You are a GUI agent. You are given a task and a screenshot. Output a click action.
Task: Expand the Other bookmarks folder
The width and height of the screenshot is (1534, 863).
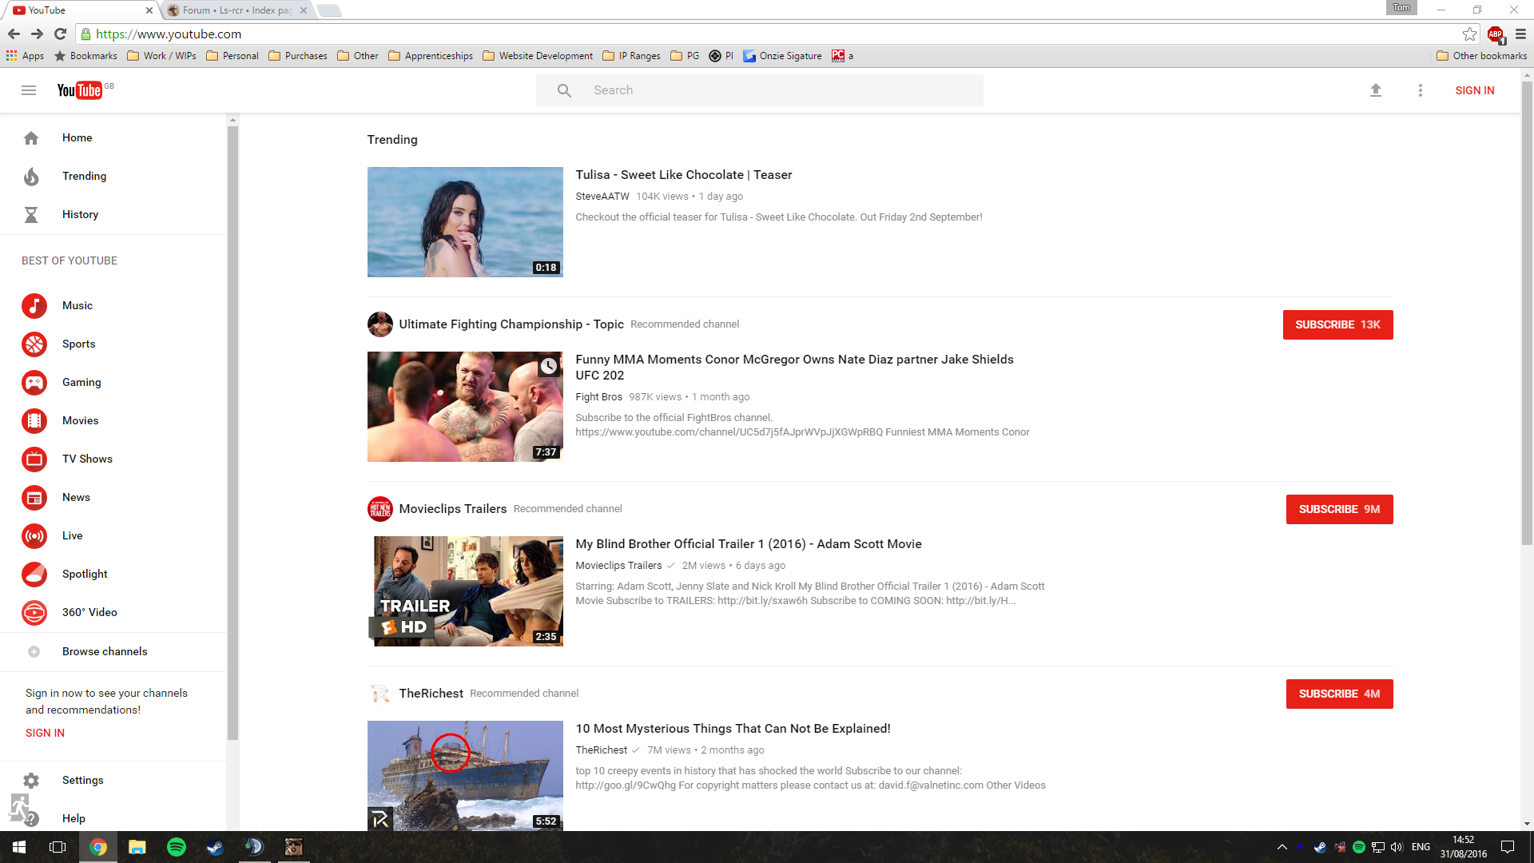click(x=1481, y=56)
